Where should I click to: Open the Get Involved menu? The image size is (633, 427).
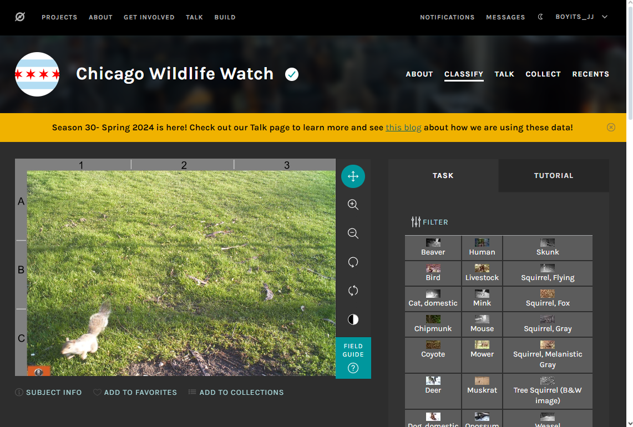tap(149, 17)
